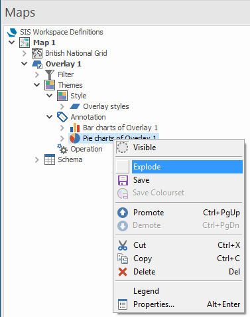Screen dimensions: 250x317
Task: Click the Overlay styles parallelogram icon
Action: click(75, 106)
